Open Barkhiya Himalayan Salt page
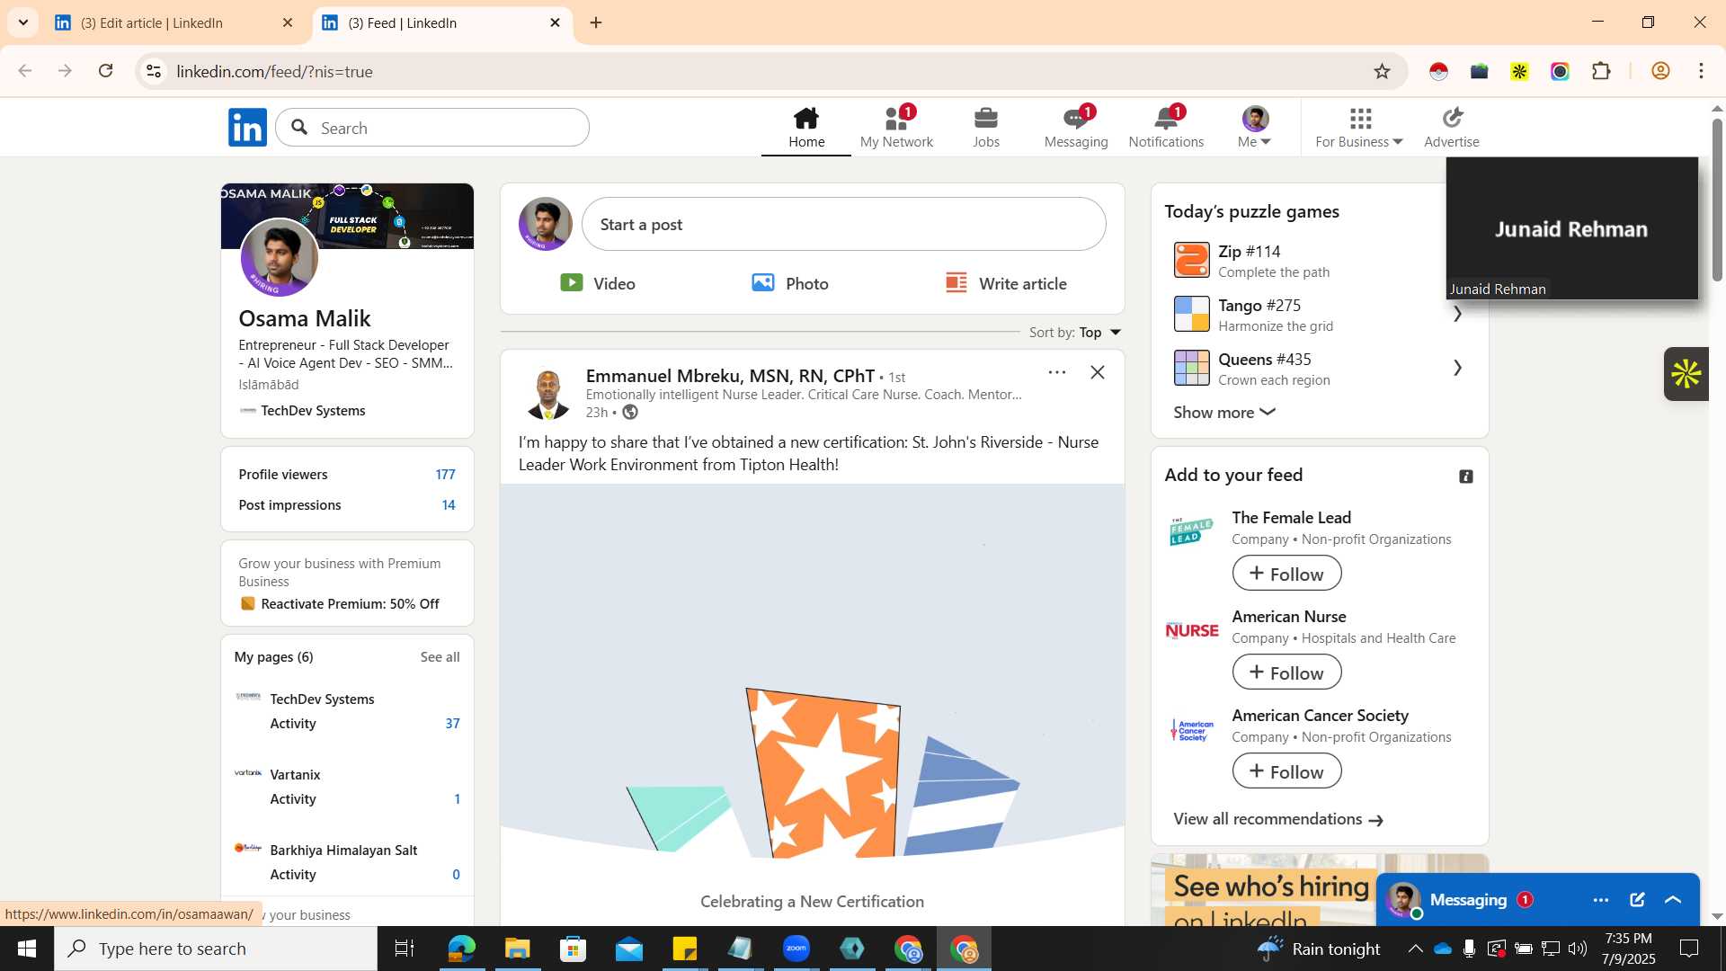This screenshot has width=1726, height=971. point(343,851)
